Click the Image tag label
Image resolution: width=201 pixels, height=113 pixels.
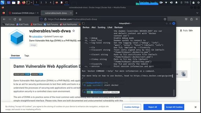point(33,45)
